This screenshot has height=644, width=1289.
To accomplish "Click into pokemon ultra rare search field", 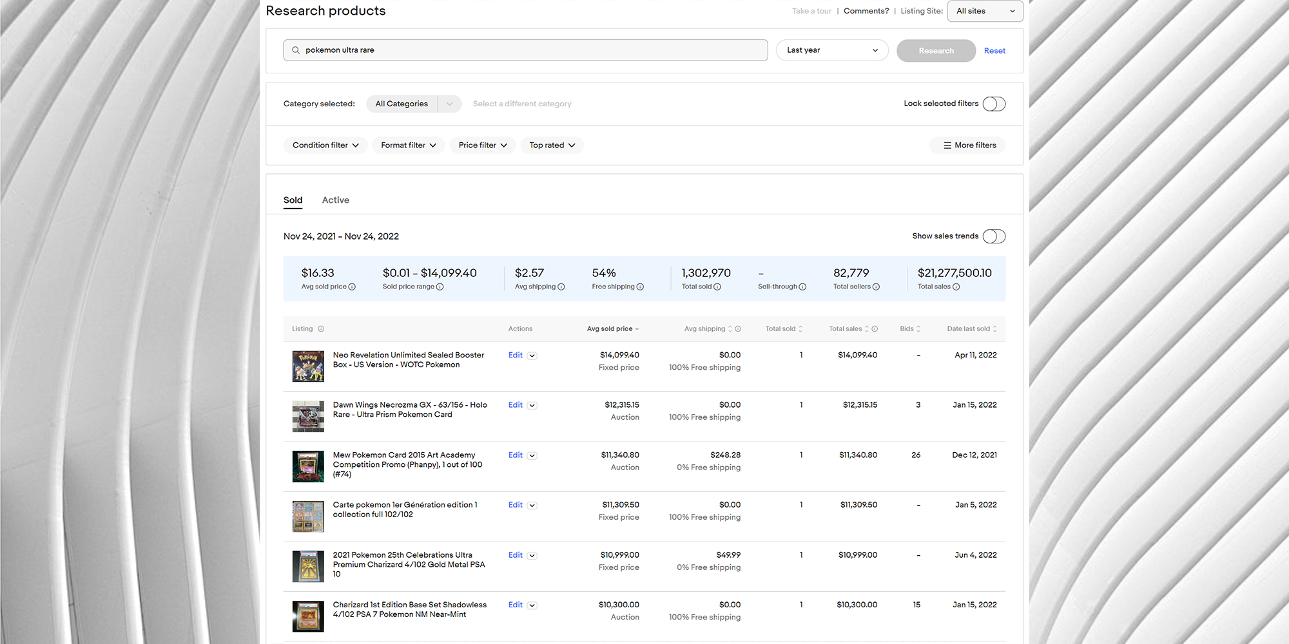I will [525, 50].
